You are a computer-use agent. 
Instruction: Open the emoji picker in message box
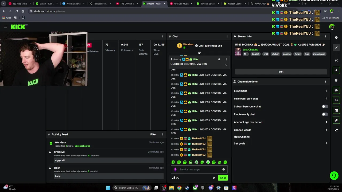tap(224, 169)
